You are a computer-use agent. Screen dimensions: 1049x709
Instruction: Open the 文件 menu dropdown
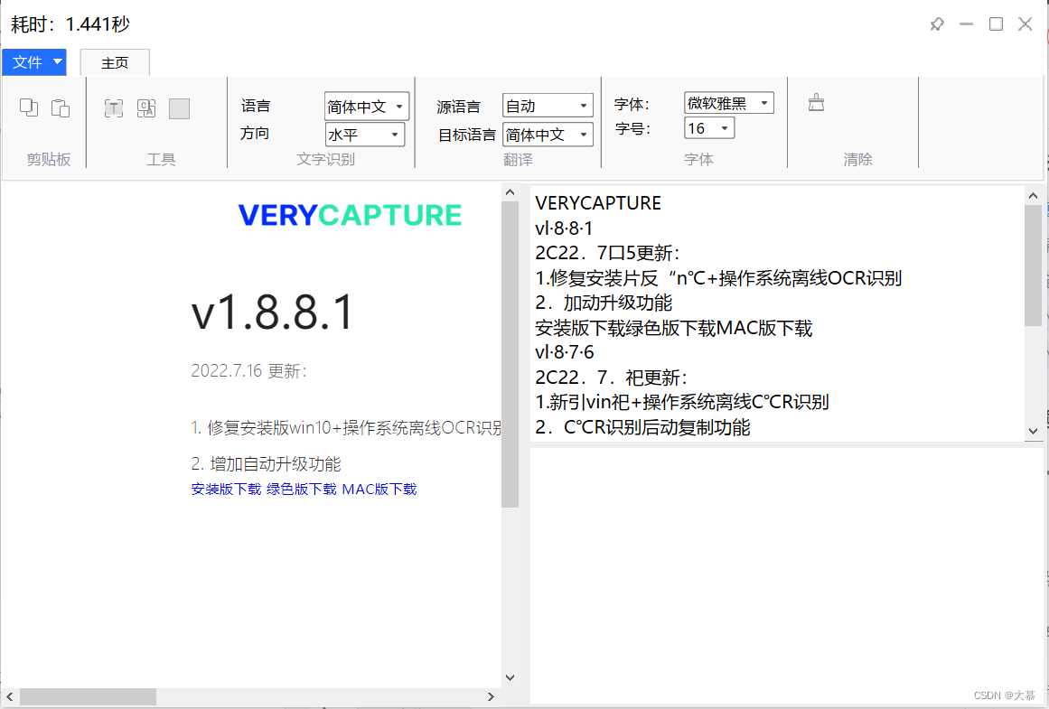34,62
